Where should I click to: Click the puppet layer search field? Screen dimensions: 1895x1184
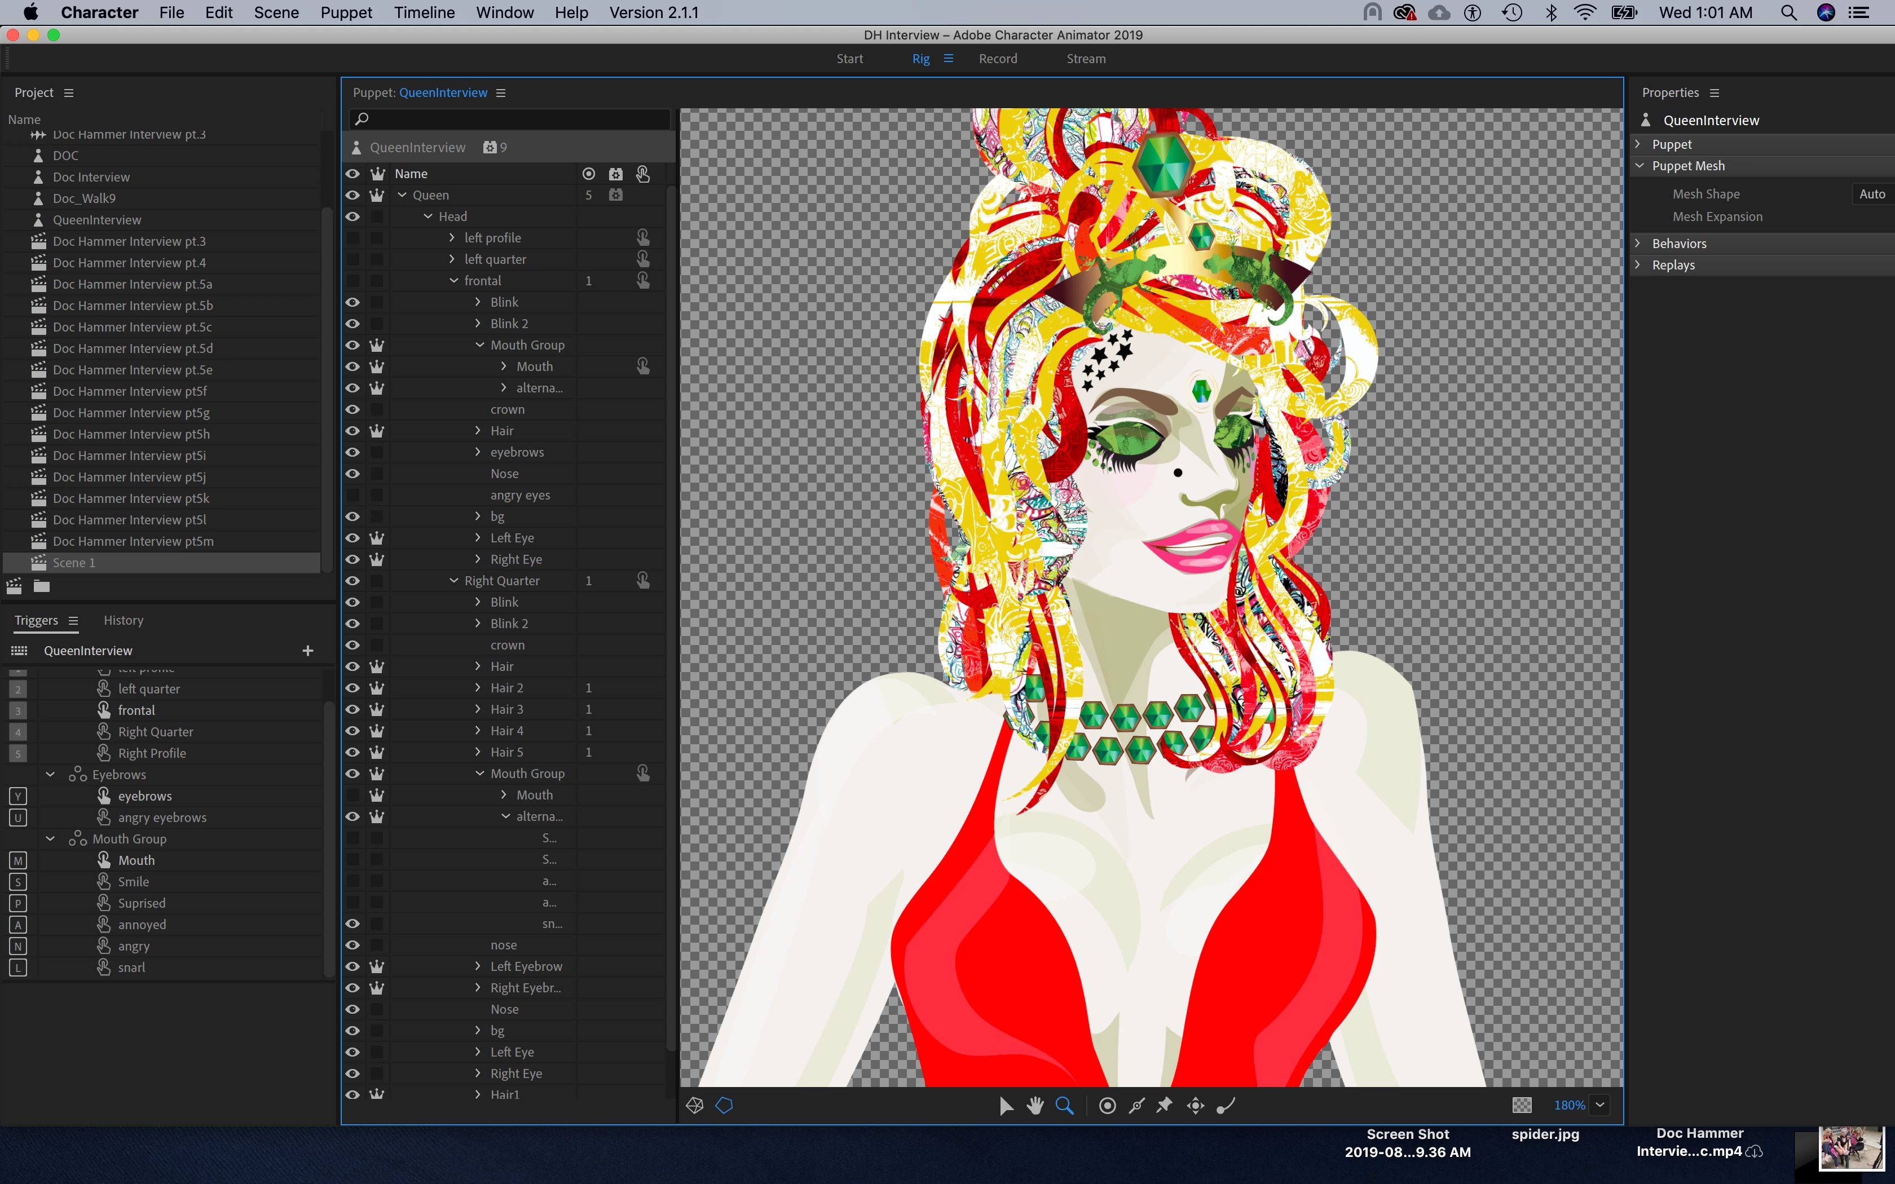(510, 119)
